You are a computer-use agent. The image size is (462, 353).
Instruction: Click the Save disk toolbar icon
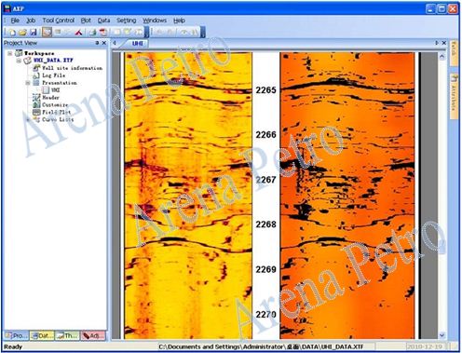[x=34, y=32]
